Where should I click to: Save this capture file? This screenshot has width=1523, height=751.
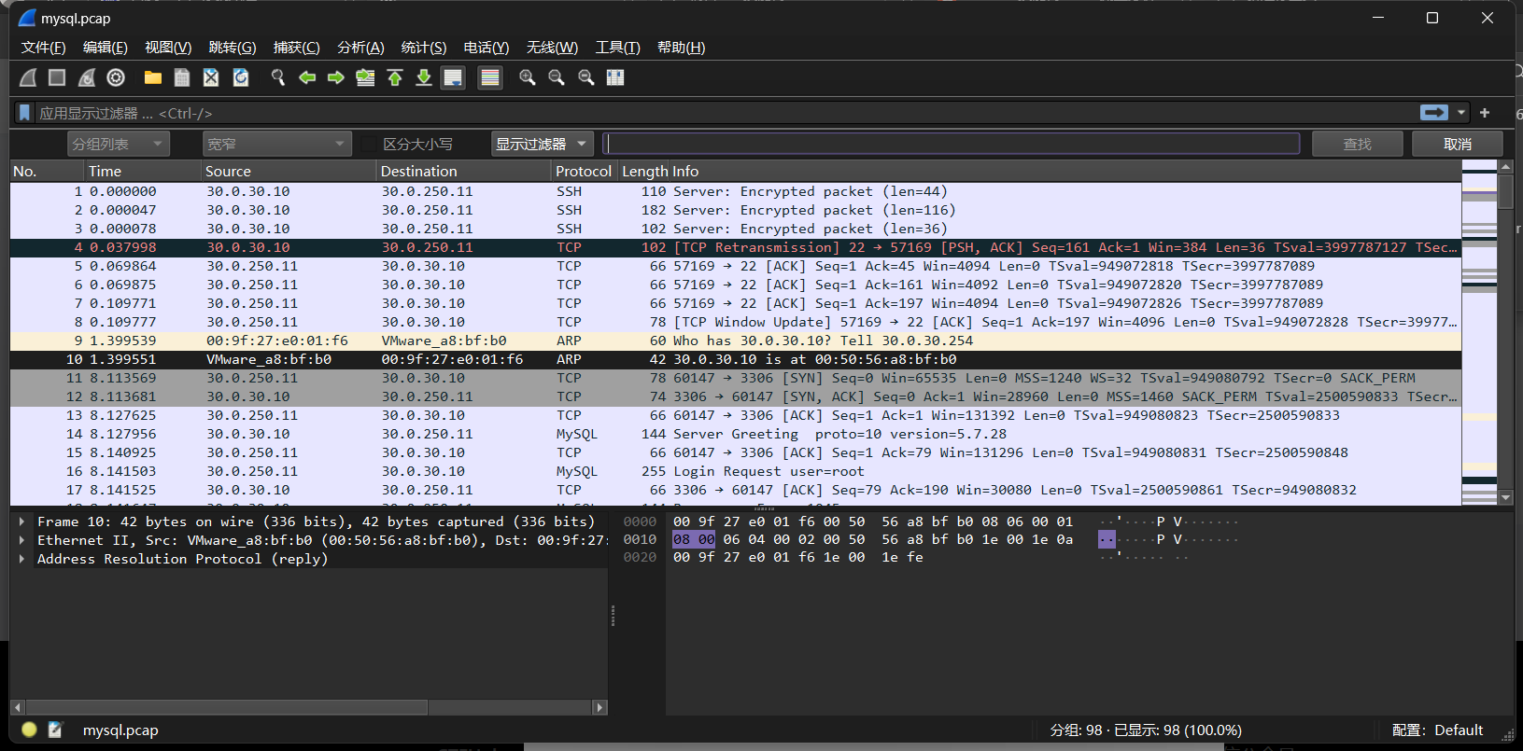(182, 77)
